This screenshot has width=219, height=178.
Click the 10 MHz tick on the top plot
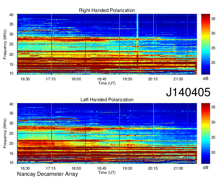[11, 73]
